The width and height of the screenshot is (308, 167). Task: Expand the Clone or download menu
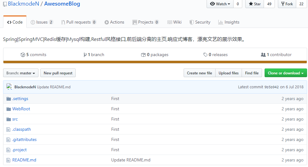tap(286, 73)
